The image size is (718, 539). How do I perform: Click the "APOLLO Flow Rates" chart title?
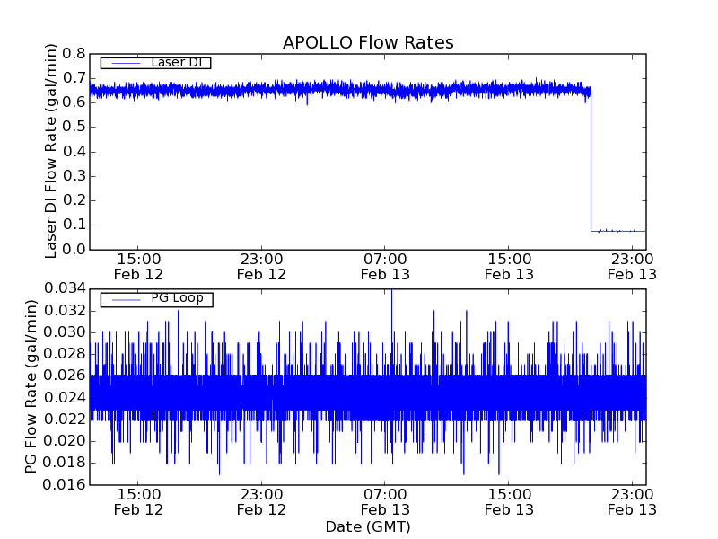click(x=368, y=42)
